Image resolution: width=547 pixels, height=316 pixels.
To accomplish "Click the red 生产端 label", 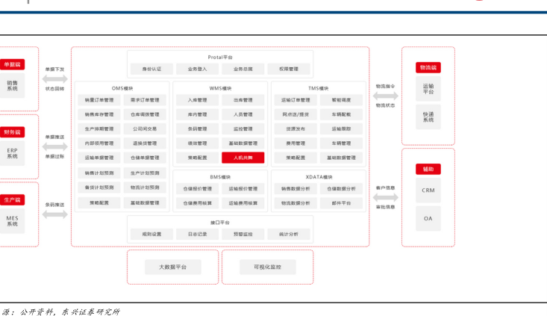I will pyautogui.click(x=13, y=199).
